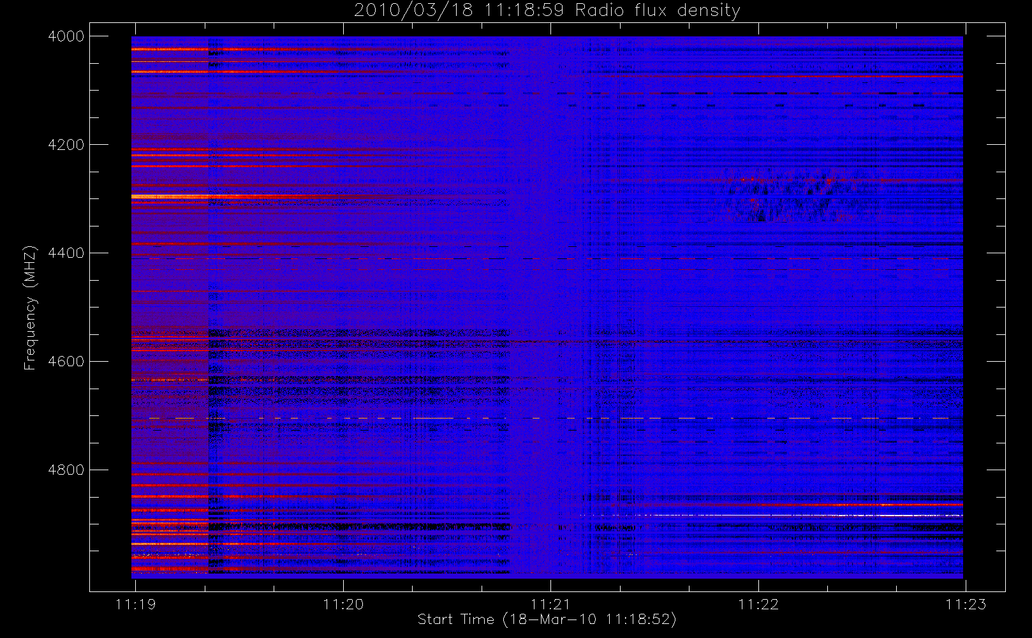Click the 11:22 time tick label
The image size is (1032, 638).
[x=758, y=604]
